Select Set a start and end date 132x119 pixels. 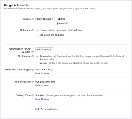click(37, 35)
